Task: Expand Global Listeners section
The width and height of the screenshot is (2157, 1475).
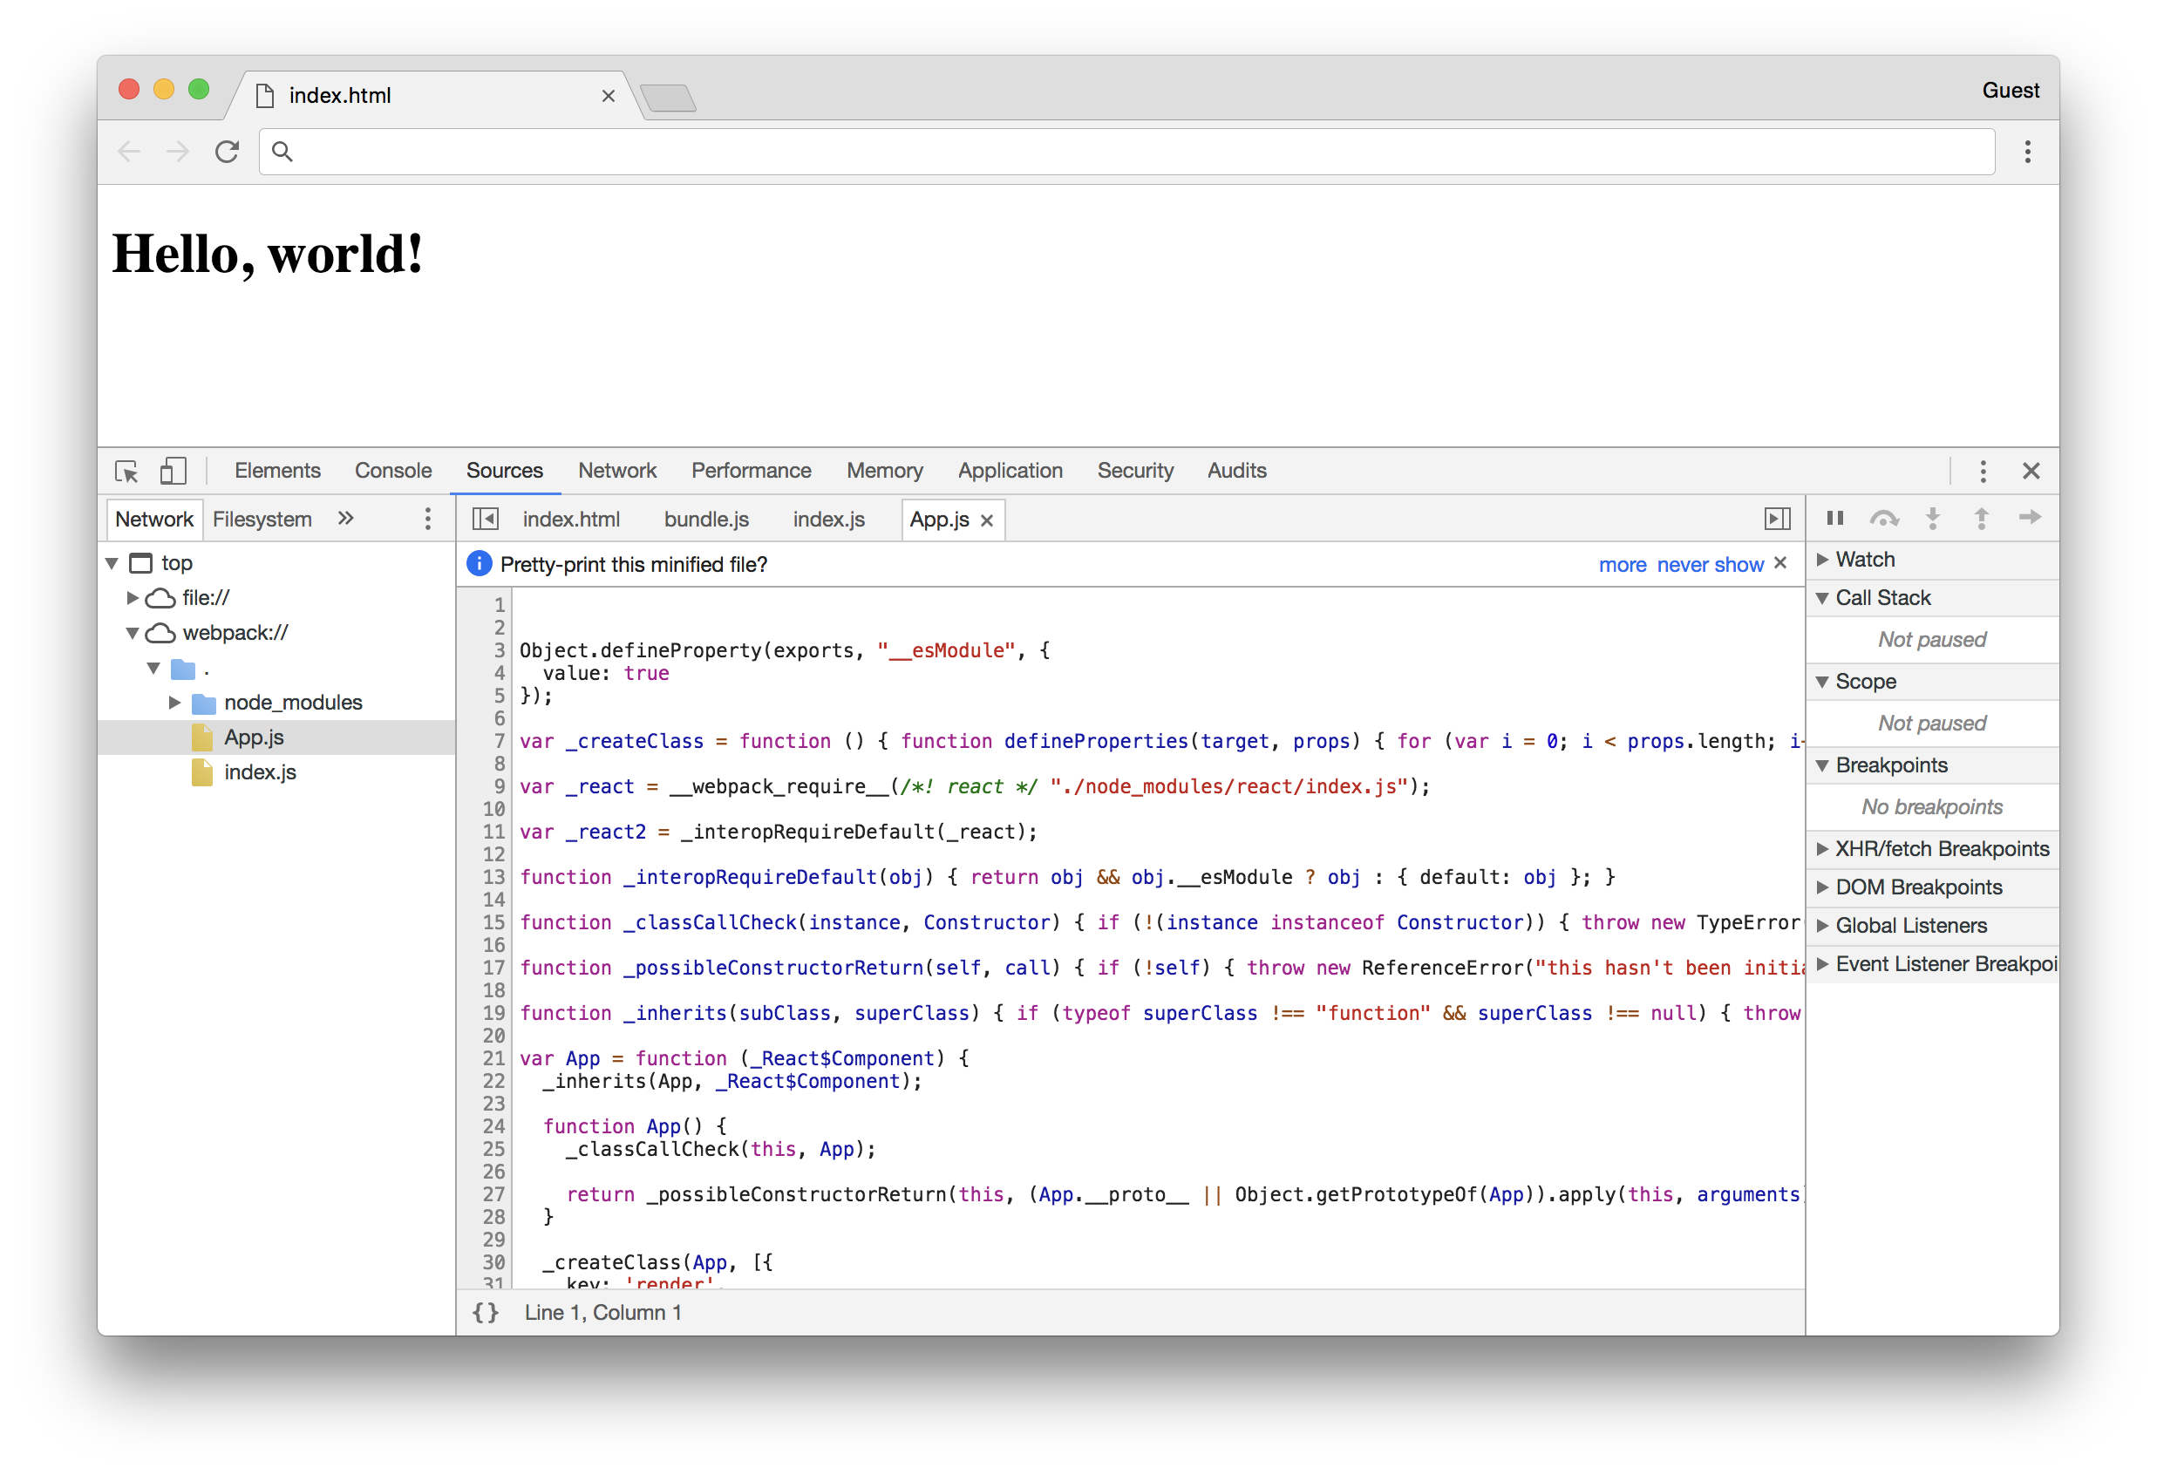Action: [1822, 927]
